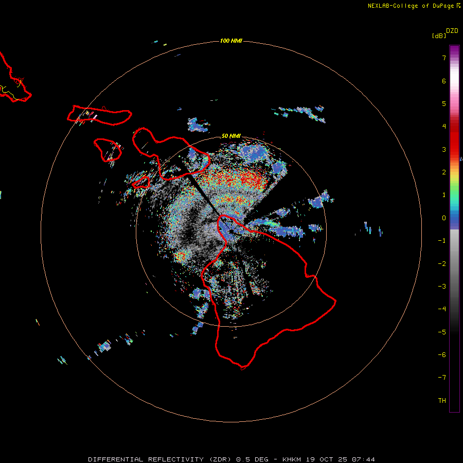Click the 100 NMI range ring label
The width and height of the screenshot is (463, 463).
coord(231,41)
